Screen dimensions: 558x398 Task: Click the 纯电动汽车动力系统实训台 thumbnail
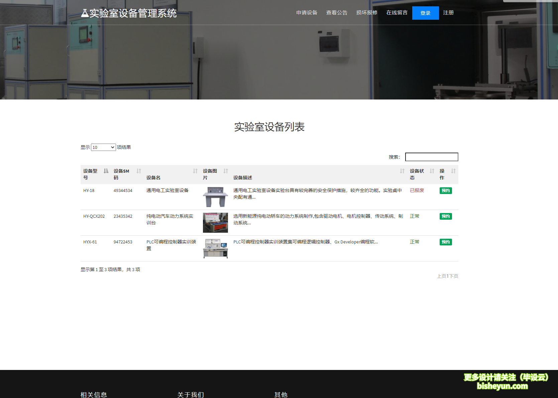(x=215, y=223)
